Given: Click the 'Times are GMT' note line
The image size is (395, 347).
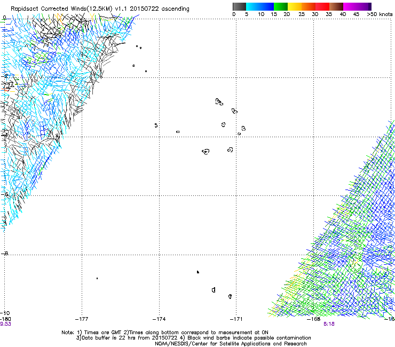Looking at the screenshot, I should click(x=165, y=333).
